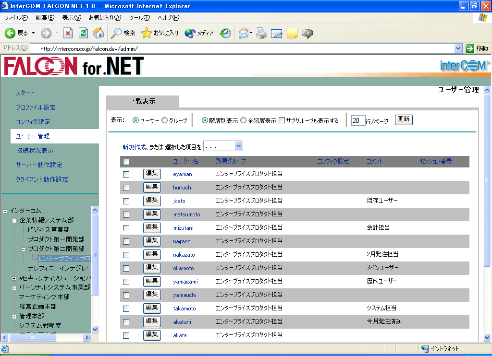Open the Media (メディア) globe button
This screenshot has height=356, width=492.
click(199, 33)
